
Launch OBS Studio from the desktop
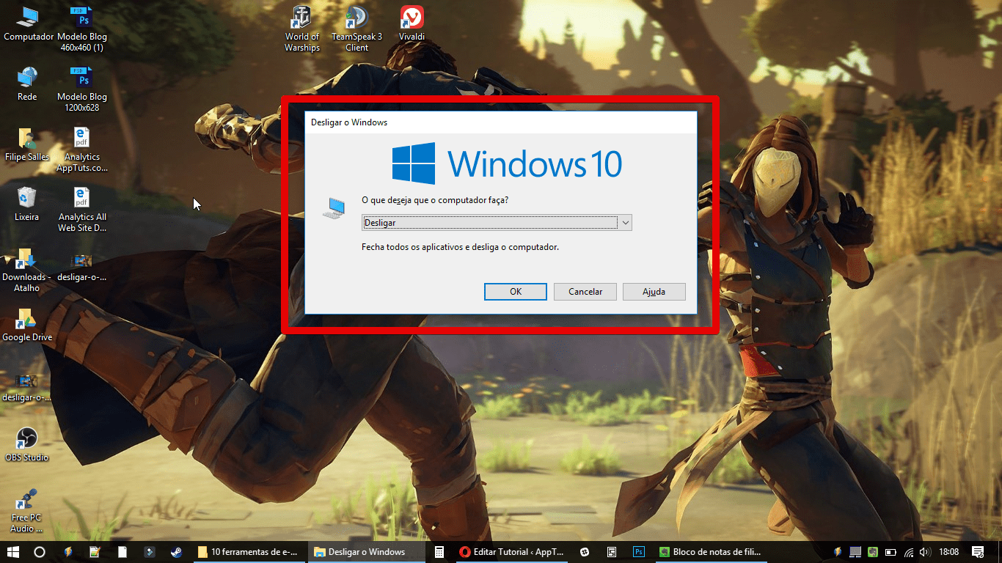point(27,444)
